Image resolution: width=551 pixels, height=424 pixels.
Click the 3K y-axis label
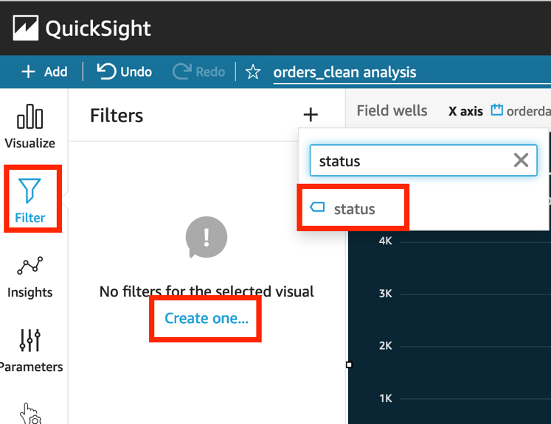(x=386, y=294)
